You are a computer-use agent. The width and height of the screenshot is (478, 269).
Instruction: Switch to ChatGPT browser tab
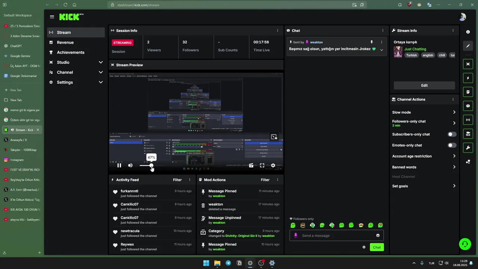22,46
